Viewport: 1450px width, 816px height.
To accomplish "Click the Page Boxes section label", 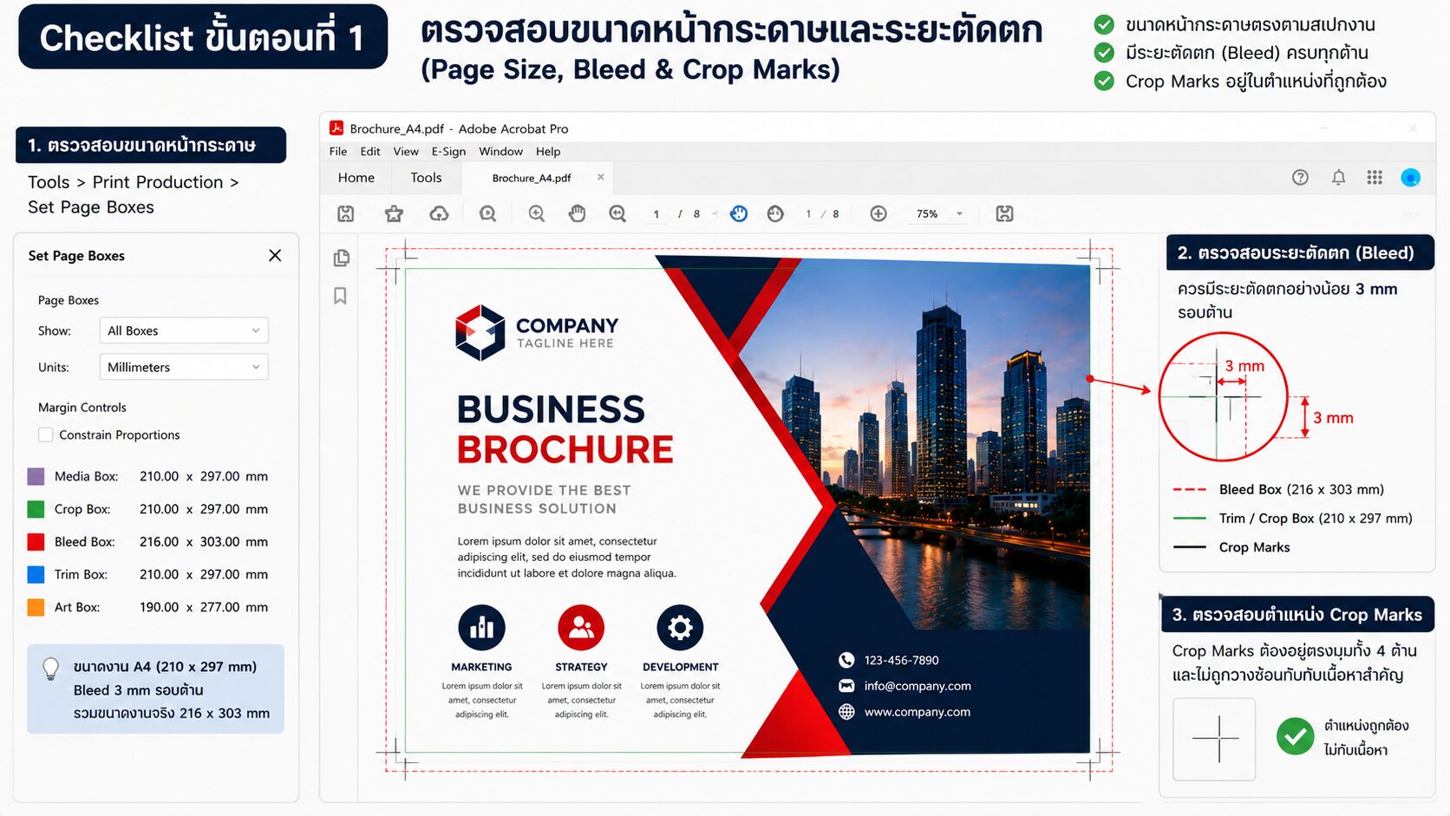I will point(69,300).
